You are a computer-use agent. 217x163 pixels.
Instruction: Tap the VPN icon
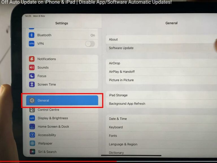coord(32,44)
